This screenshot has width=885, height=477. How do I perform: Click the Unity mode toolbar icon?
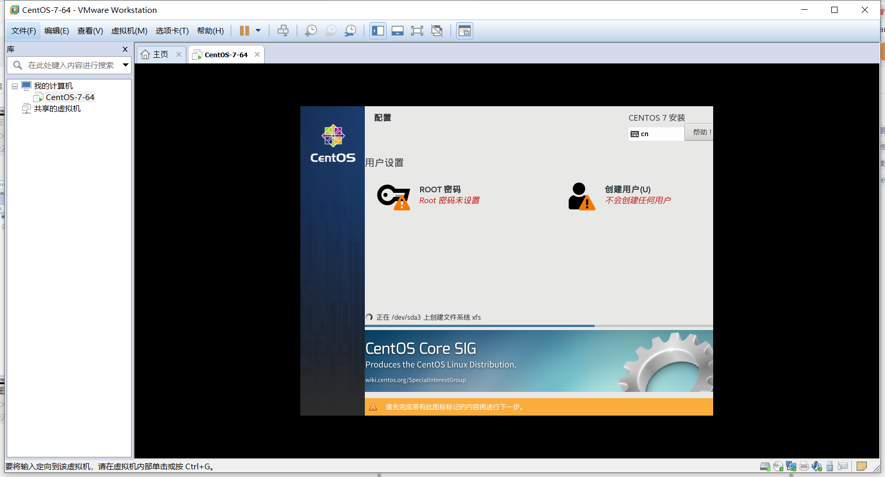(x=437, y=31)
